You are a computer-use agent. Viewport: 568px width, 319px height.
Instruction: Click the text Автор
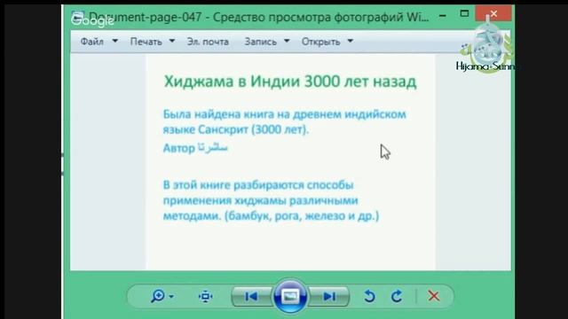click(179, 148)
